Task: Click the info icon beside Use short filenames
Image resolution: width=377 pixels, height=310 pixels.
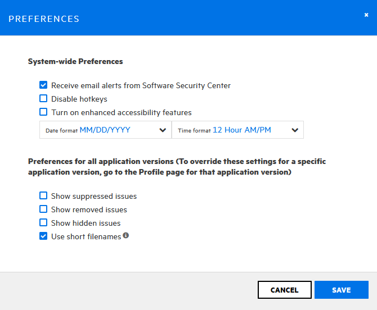Action: point(126,236)
